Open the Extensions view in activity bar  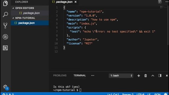[5, 48]
